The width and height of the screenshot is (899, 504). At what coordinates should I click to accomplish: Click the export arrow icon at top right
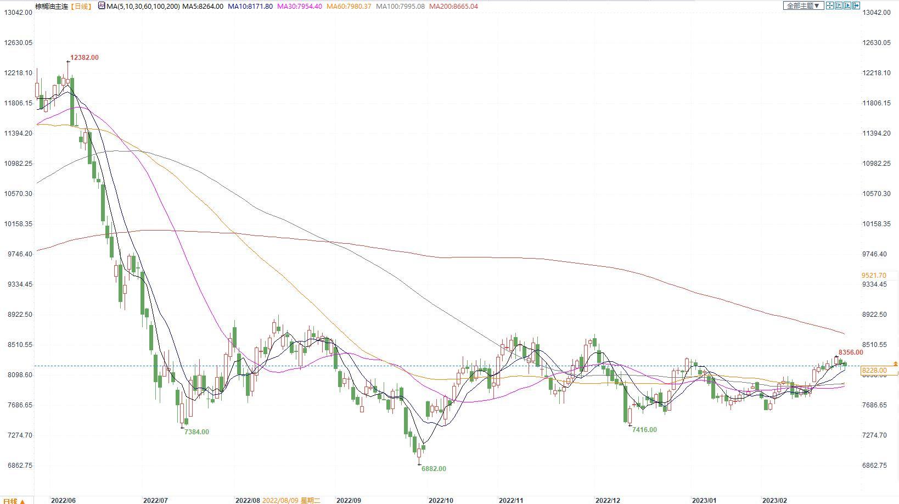[856, 5]
